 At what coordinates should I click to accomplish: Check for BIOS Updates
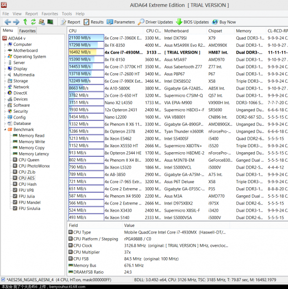pyautogui.click(x=192, y=22)
